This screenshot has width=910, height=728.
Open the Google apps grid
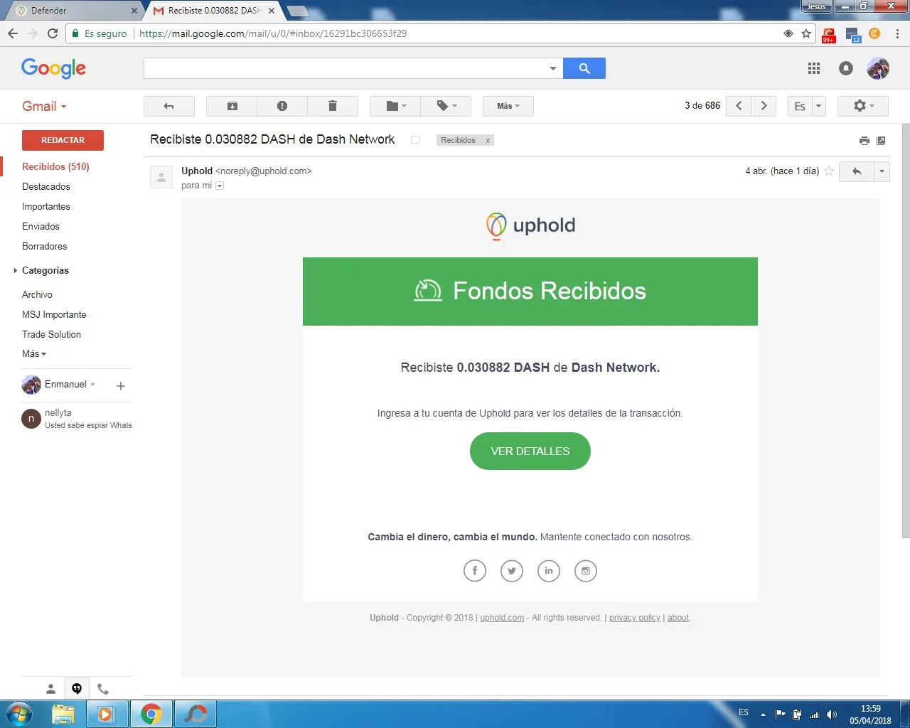tap(814, 68)
